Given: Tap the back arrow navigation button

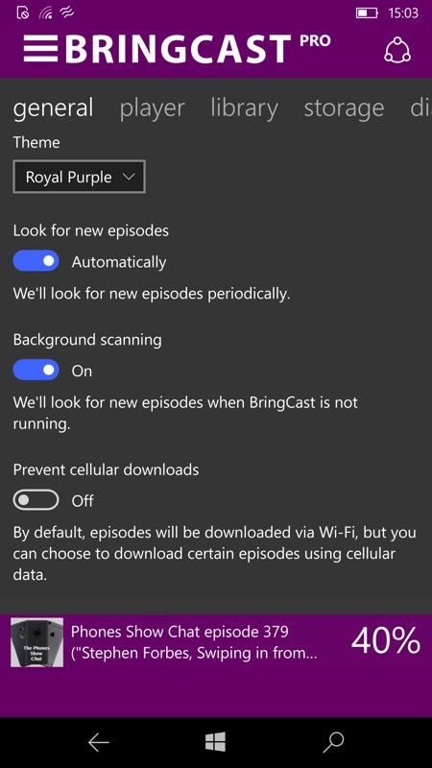Looking at the screenshot, I should point(99,743).
